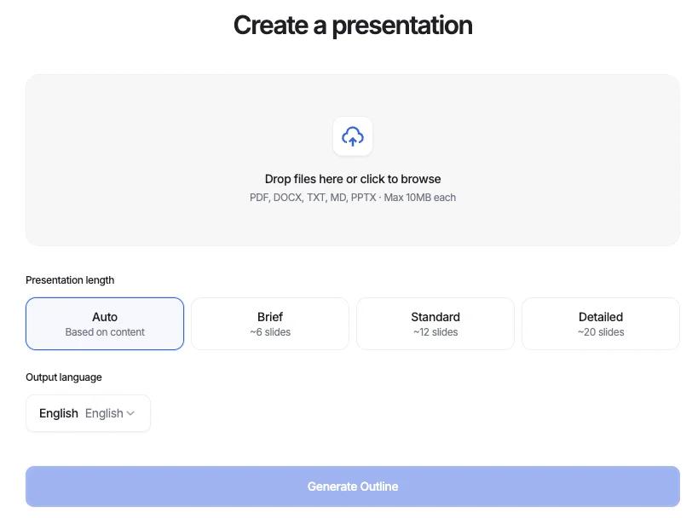This screenshot has height=518, width=692.
Task: Open the output language dropdown
Action: 88,413
